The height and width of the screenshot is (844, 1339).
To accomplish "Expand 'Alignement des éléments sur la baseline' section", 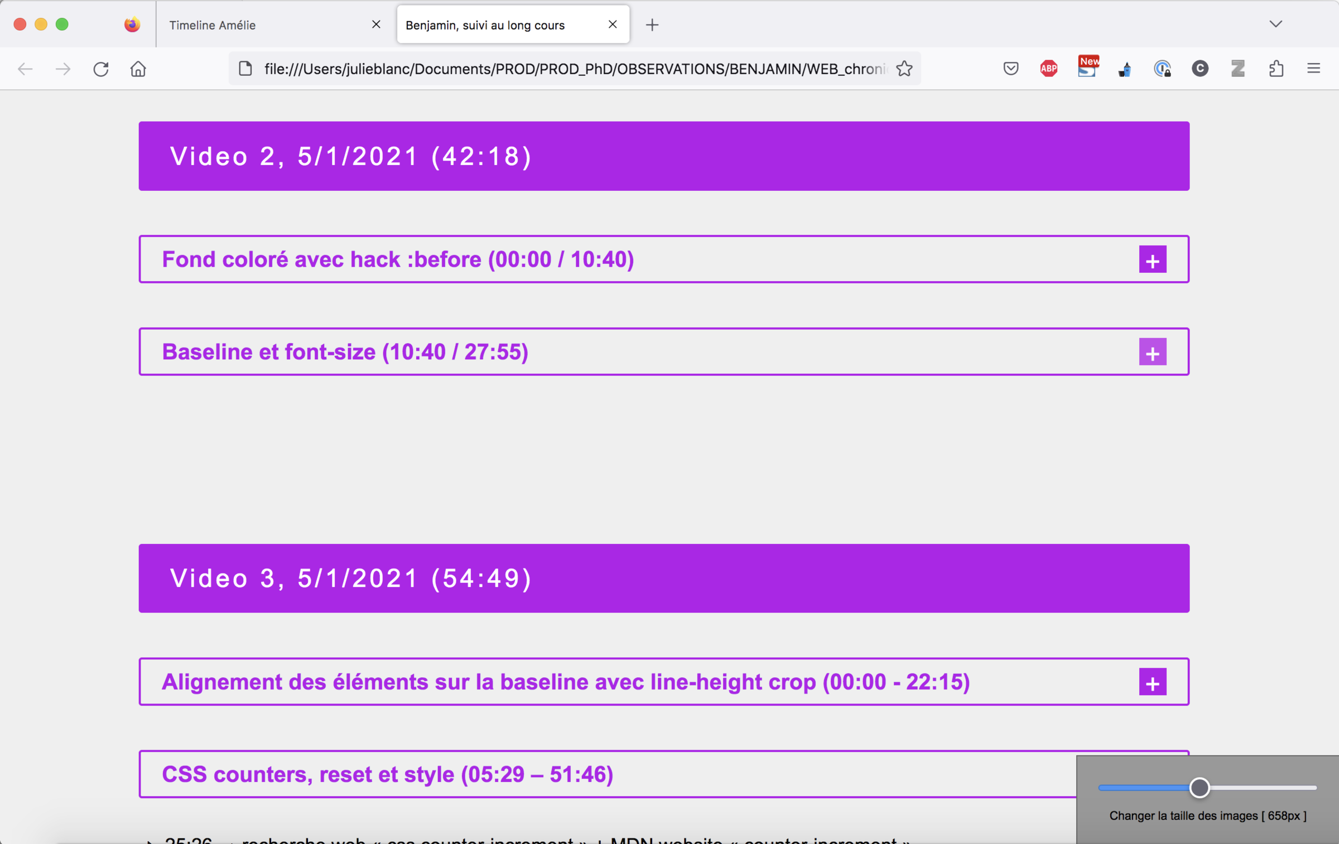I will point(1152,682).
